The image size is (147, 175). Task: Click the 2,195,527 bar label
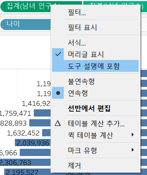[x=22, y=172]
